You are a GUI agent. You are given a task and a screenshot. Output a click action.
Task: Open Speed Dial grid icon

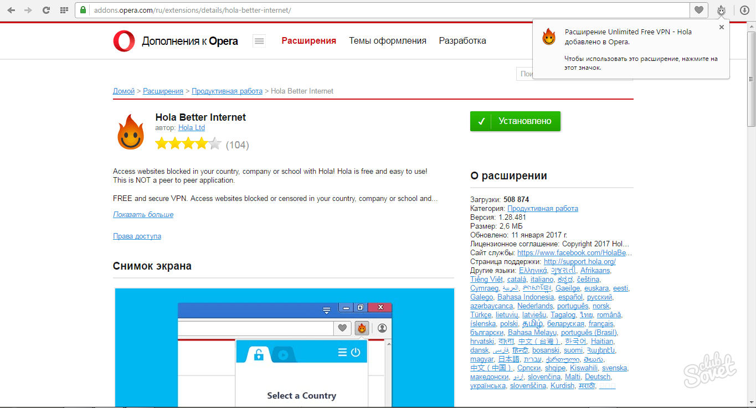point(64,10)
